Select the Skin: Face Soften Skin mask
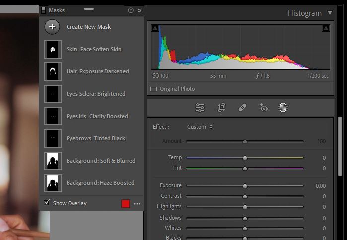Image resolution: width=347 pixels, height=240 pixels. click(x=94, y=49)
